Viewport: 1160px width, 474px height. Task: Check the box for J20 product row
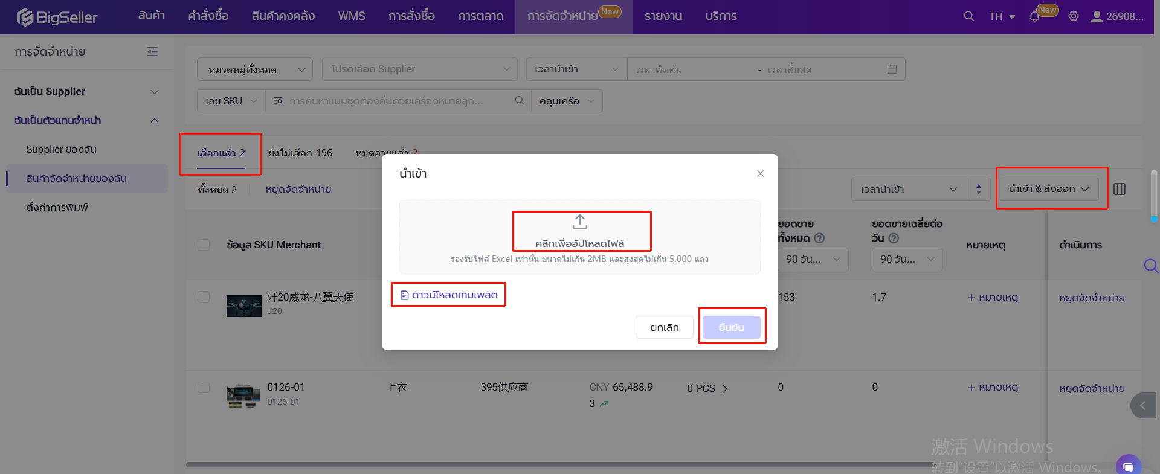pyautogui.click(x=204, y=297)
